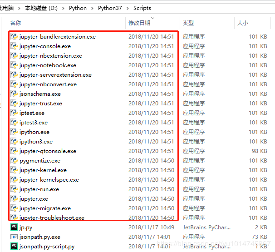Go to 本地磁盘 (D:) in address bar
Screen dimensions: 275x252
pos(41,8)
